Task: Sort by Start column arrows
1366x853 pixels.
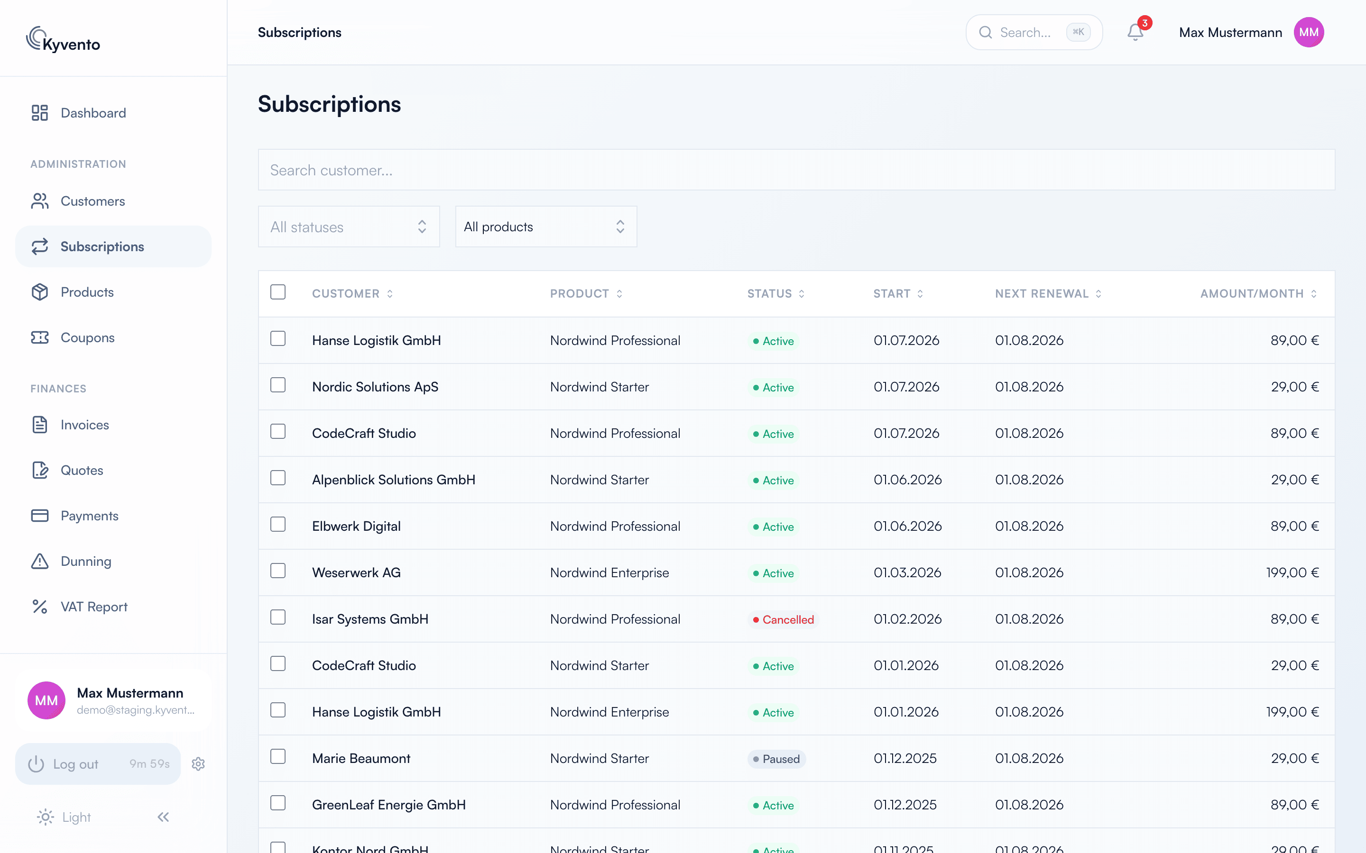Action: point(920,294)
